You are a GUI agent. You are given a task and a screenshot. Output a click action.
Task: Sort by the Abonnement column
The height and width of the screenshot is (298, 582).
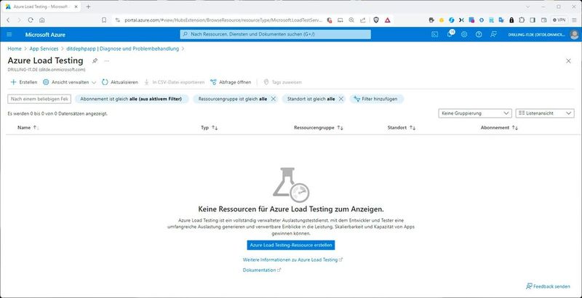click(499, 127)
